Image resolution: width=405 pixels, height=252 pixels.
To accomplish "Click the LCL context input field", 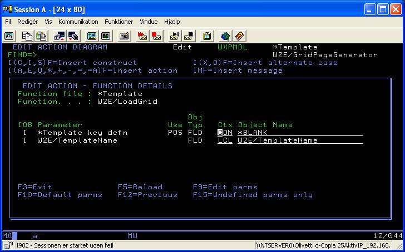I will coord(225,140).
